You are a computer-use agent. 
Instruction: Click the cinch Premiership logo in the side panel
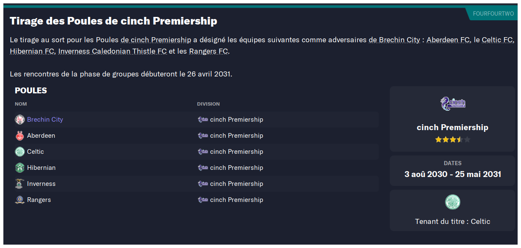tap(452, 104)
